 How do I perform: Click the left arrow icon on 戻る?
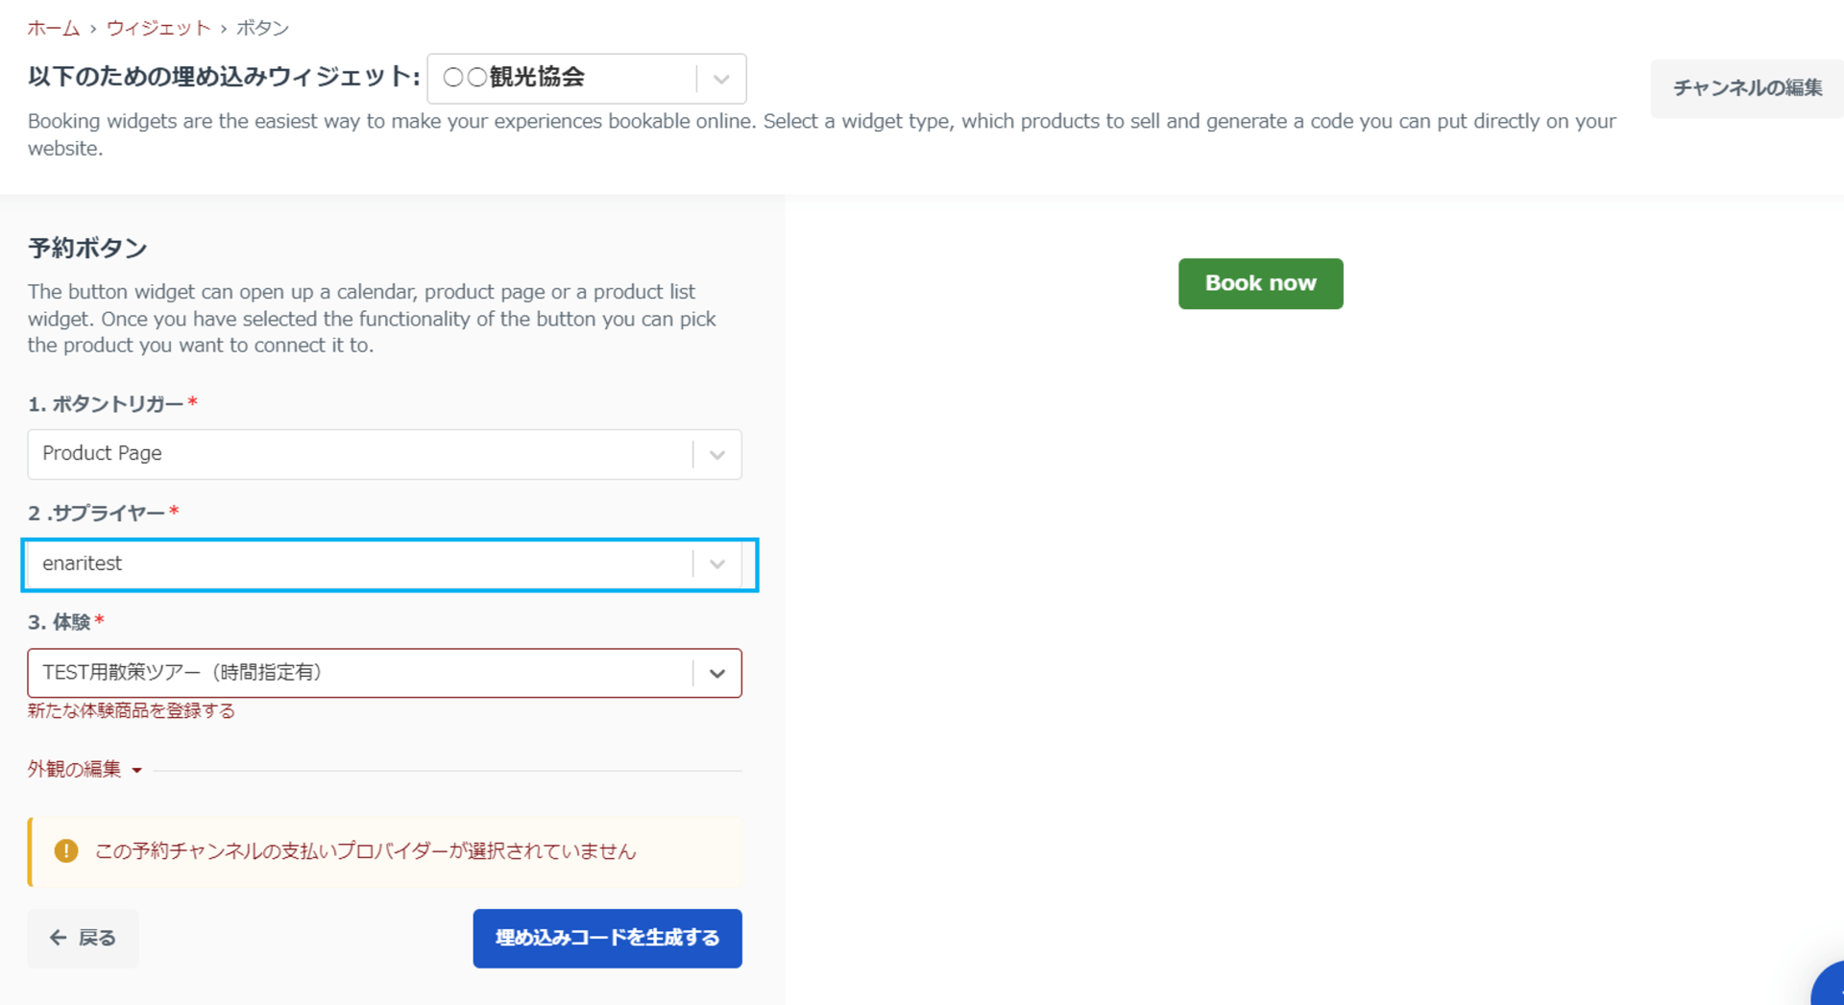tap(59, 938)
